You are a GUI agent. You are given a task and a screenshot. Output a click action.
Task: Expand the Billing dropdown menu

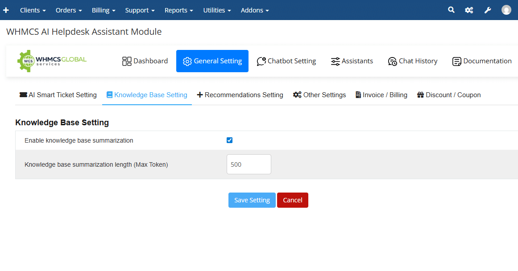(104, 10)
